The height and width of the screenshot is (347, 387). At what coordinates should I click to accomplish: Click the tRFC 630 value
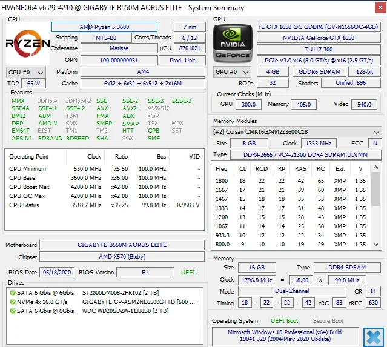point(373,303)
